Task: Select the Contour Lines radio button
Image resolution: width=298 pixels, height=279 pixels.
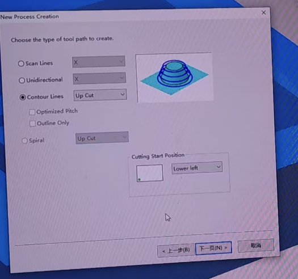Action: 23,97
